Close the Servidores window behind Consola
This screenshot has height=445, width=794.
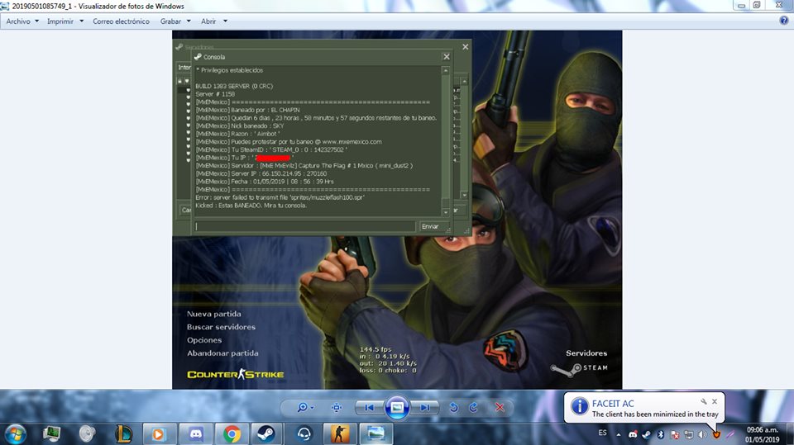(466, 46)
